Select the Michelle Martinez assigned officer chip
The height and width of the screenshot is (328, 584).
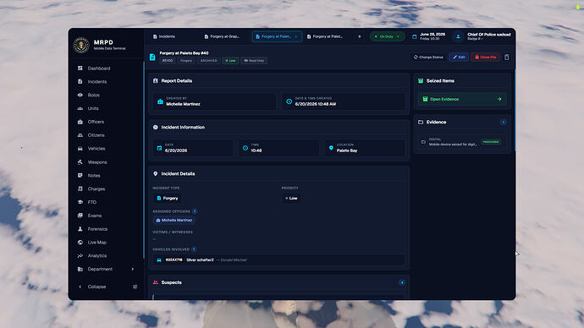pyautogui.click(x=174, y=220)
